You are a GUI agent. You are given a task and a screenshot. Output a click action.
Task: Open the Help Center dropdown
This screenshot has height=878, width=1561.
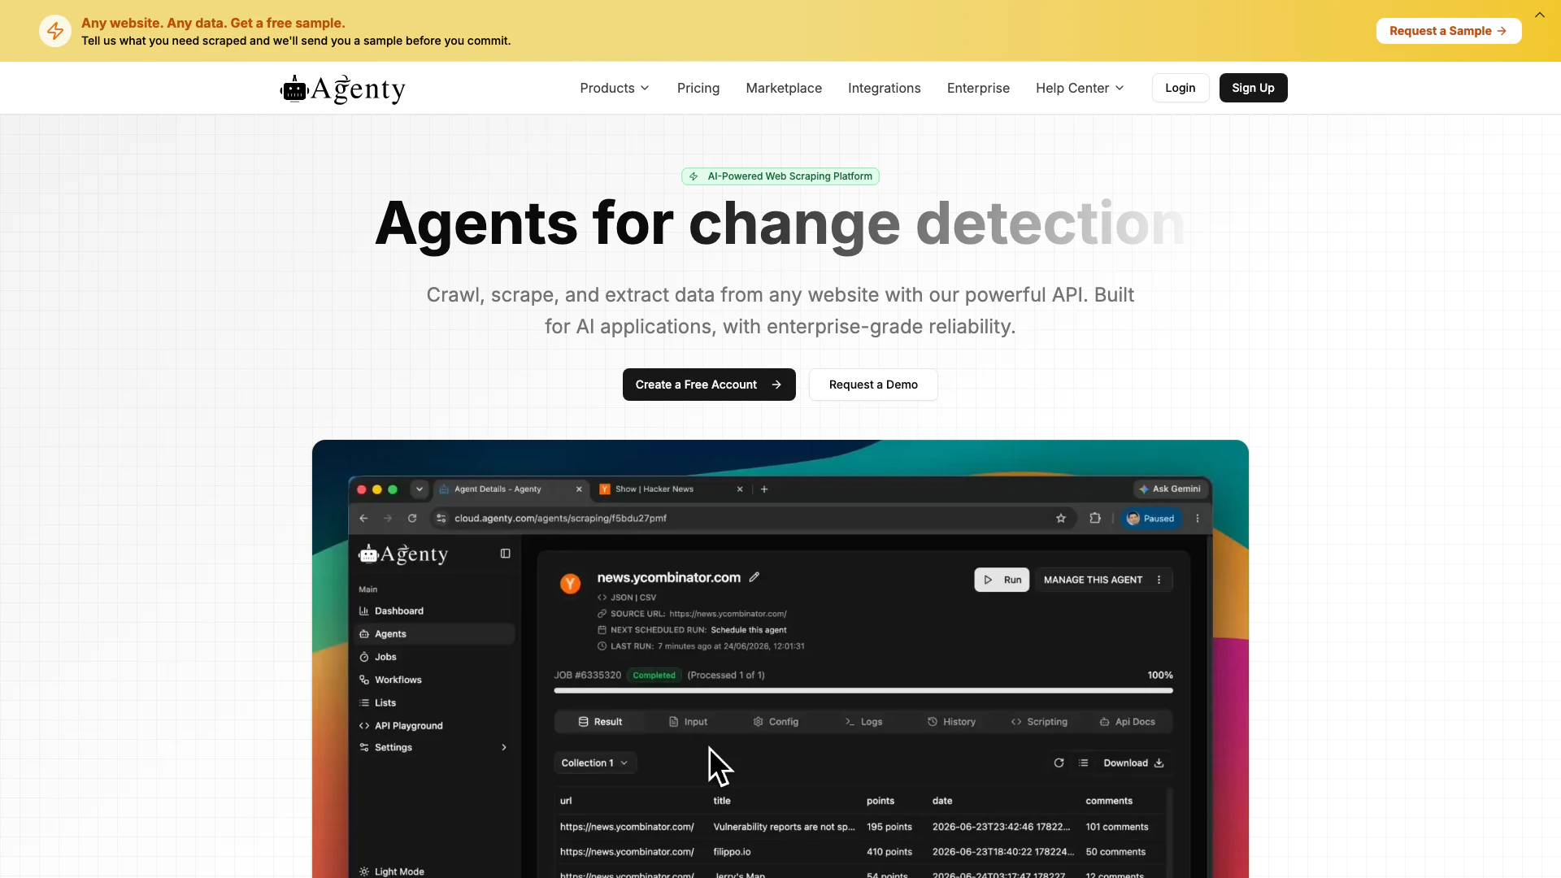(1080, 88)
